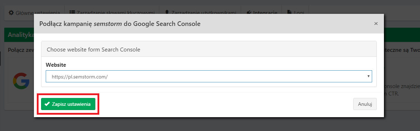
Task: Click the list icon for Zarządzanie słowami kluczowymi
Action: point(72,12)
